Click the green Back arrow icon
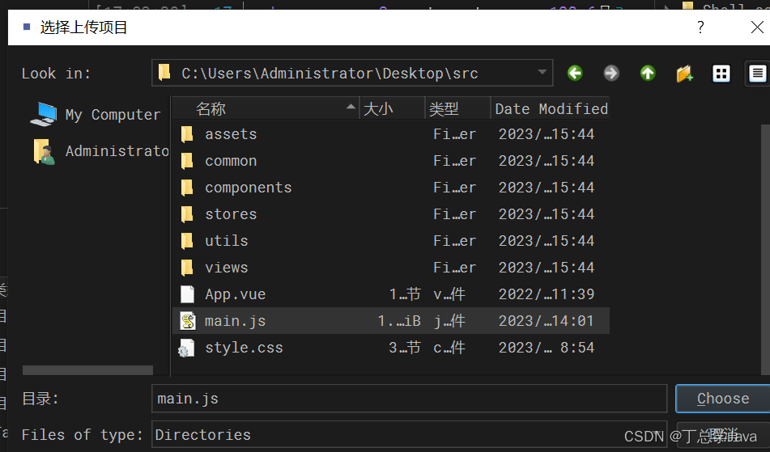 [575, 74]
